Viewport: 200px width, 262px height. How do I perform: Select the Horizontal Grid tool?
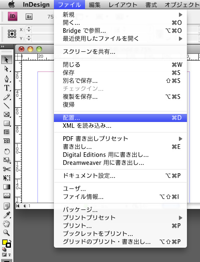tap(6, 132)
